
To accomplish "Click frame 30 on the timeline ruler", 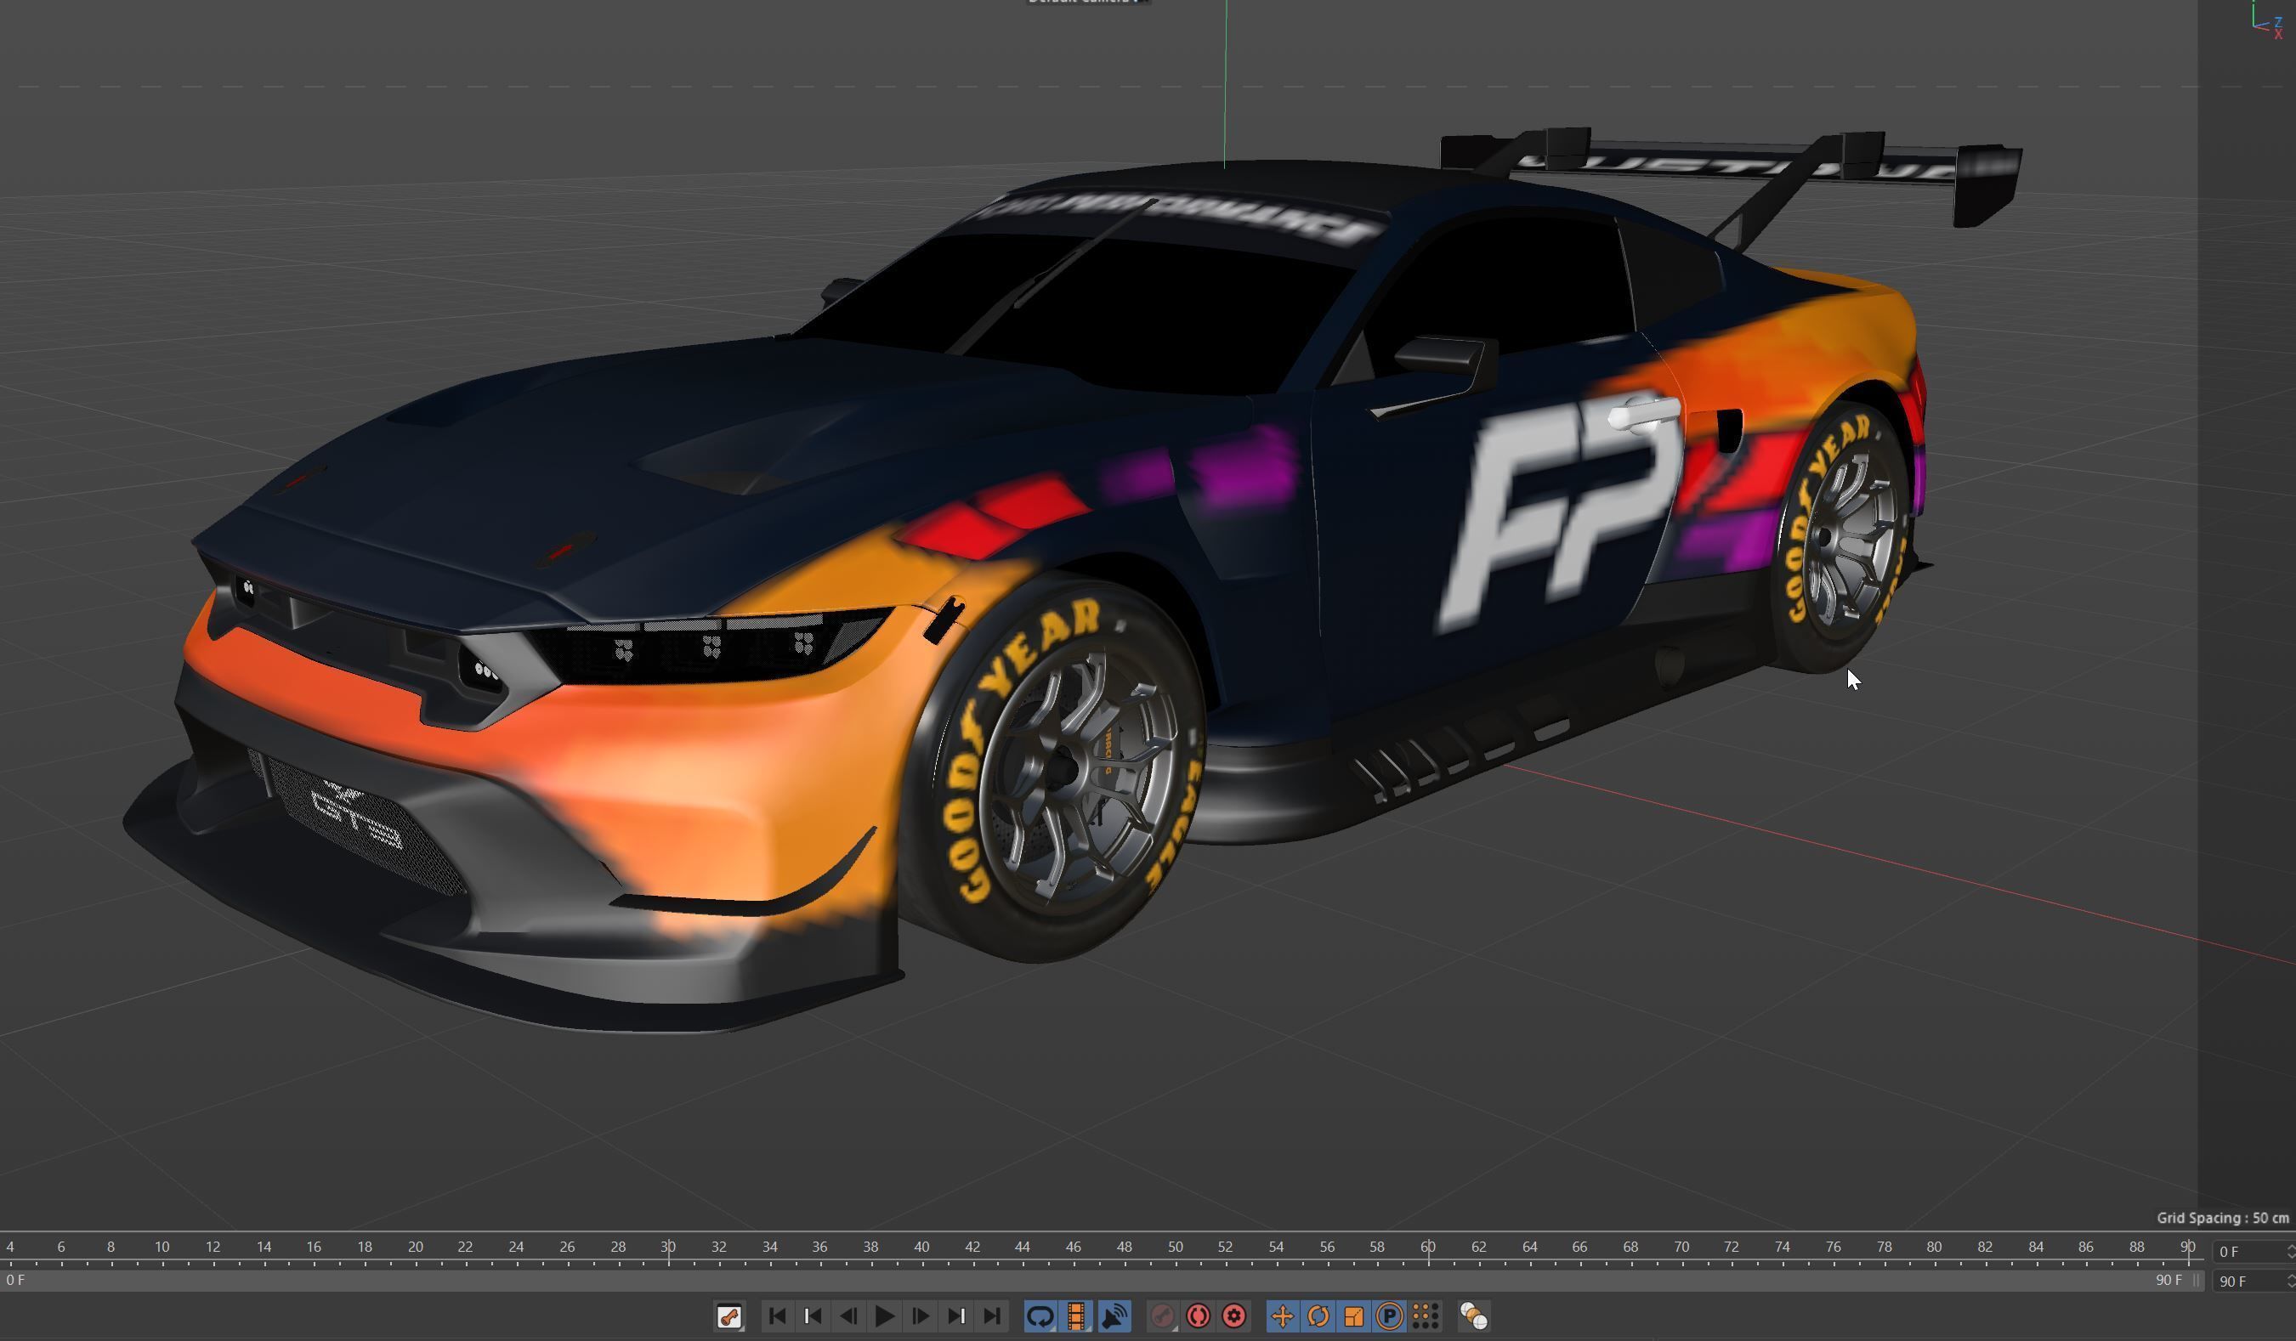I will pyautogui.click(x=668, y=1248).
